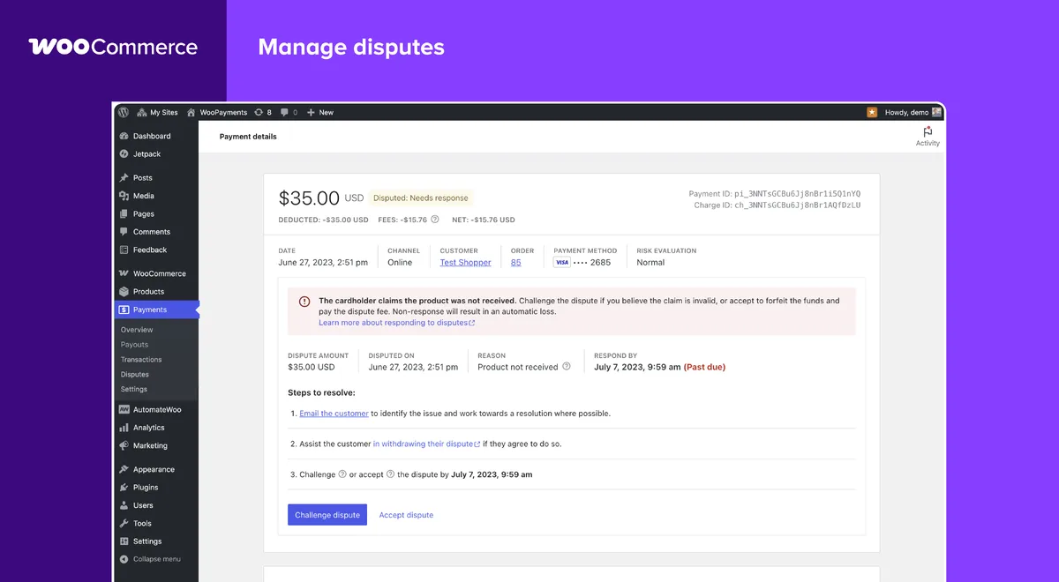
Task: Open Payouts submenu item
Action: pyautogui.click(x=134, y=345)
